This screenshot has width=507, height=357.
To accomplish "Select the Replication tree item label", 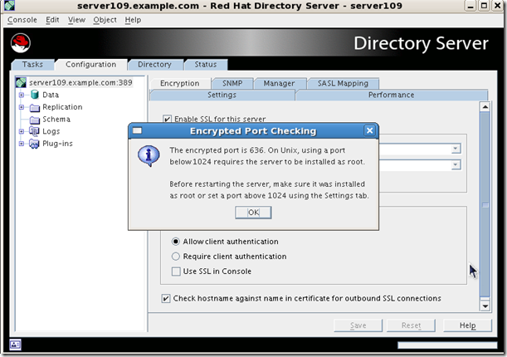I will pos(62,107).
